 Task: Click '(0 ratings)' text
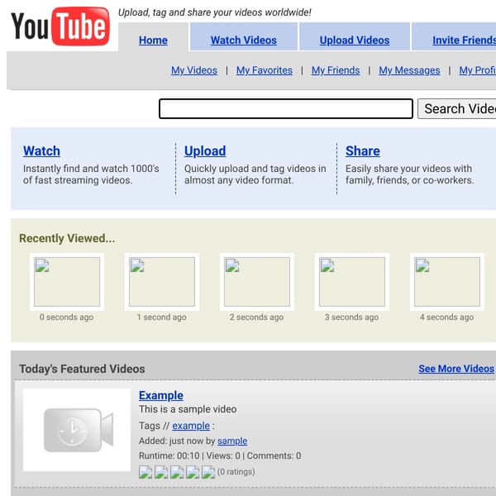coord(236,472)
